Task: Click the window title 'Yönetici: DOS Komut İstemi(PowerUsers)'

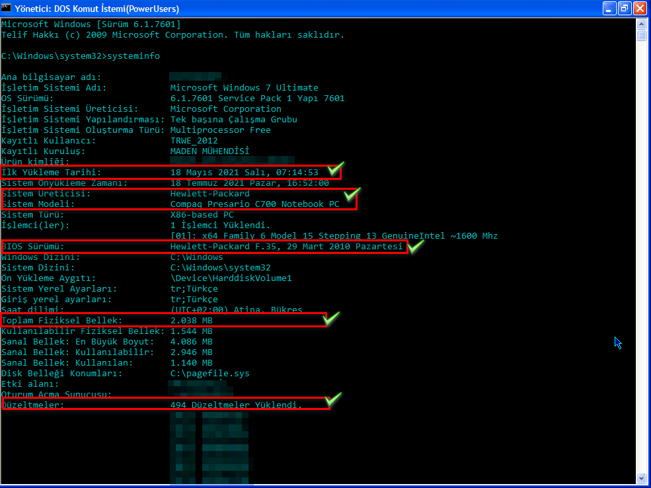Action: (x=96, y=9)
